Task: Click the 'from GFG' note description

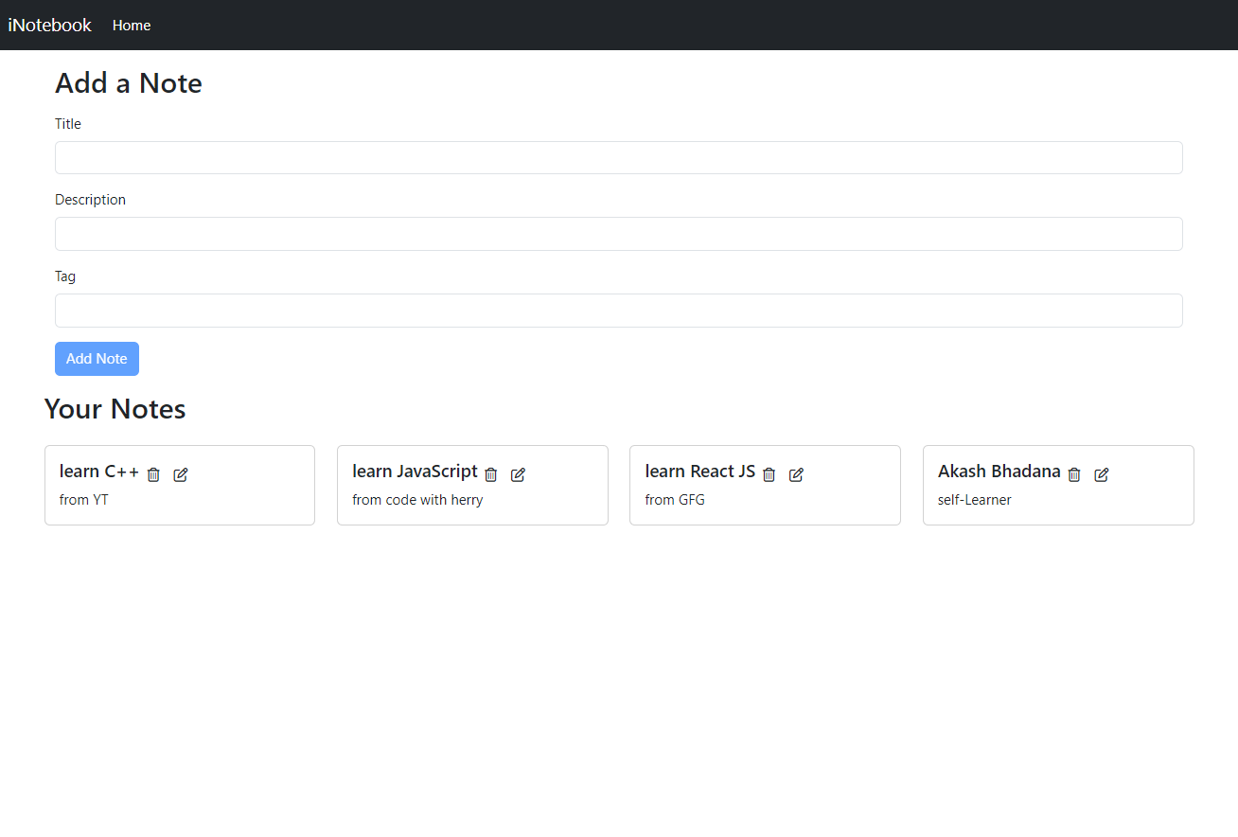Action: pos(675,500)
